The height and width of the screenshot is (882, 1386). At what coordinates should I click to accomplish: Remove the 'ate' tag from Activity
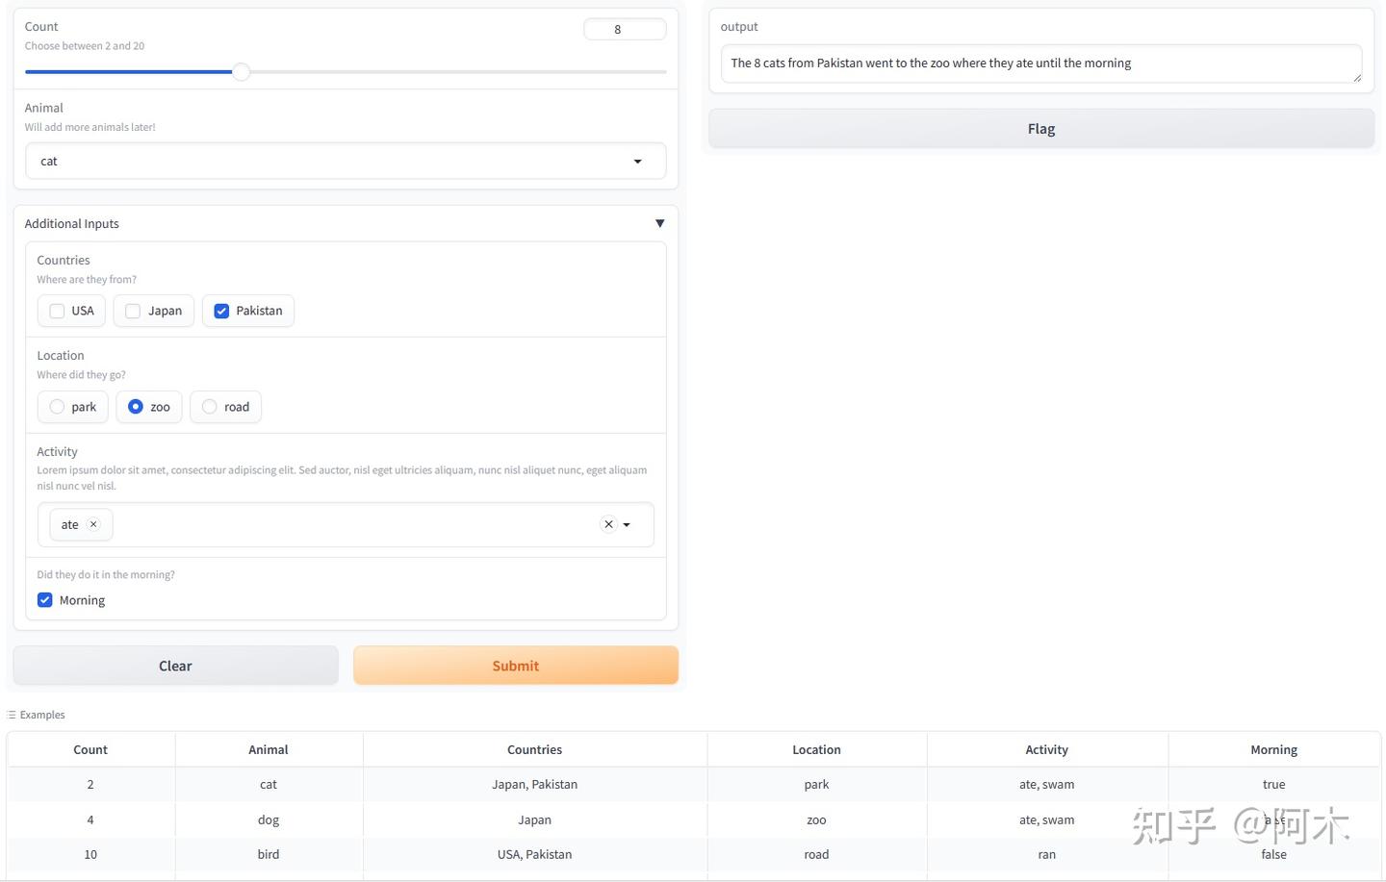coord(93,524)
